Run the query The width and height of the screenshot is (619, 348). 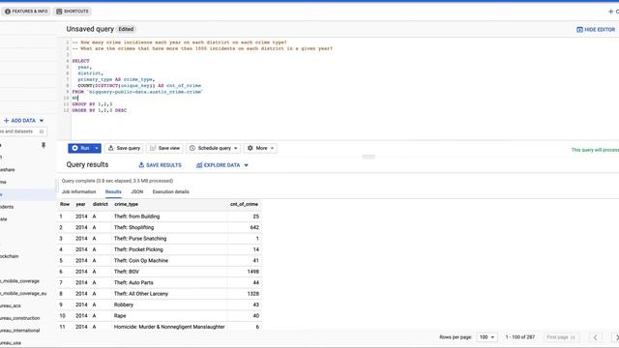(x=80, y=148)
